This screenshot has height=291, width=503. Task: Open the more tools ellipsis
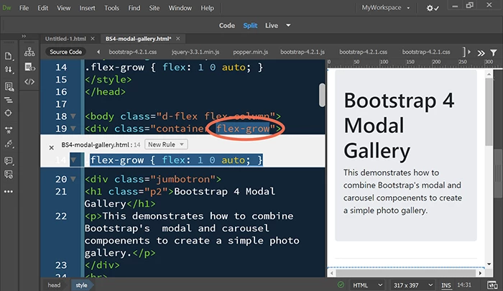(x=9, y=192)
